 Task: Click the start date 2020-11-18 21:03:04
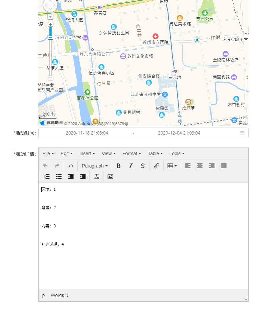click(87, 133)
